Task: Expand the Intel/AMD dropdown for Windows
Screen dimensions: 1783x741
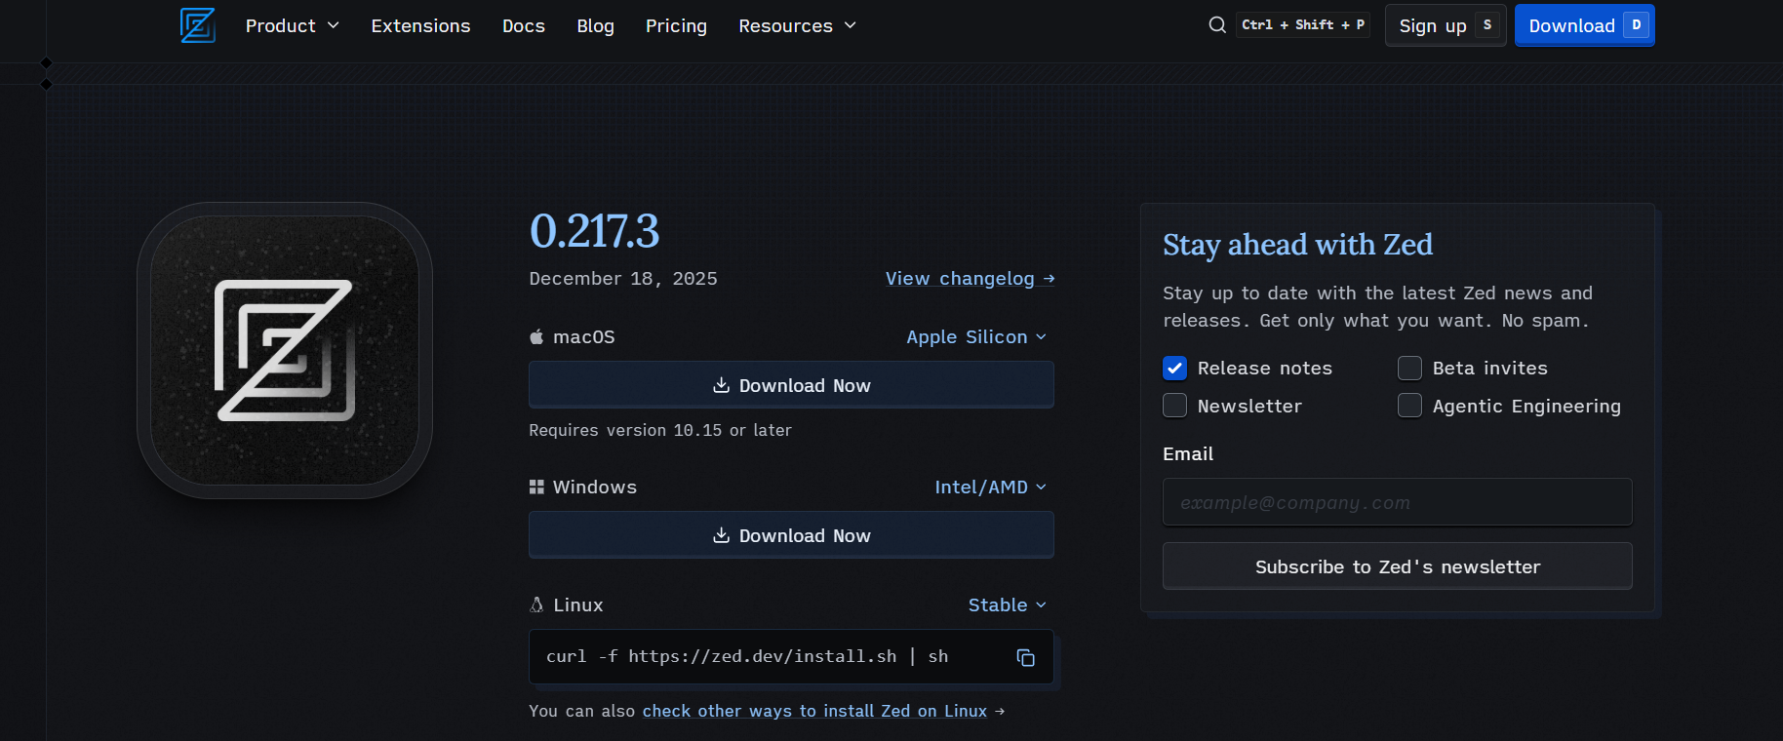Action: [990, 487]
